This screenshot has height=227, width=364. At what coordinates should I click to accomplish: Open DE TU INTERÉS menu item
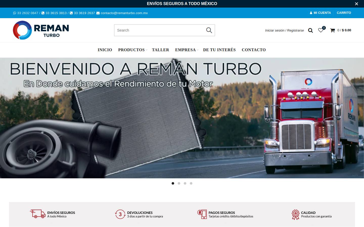point(219,50)
